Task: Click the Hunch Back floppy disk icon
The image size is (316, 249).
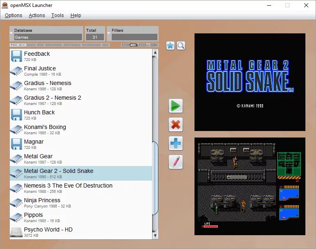Action: 16,115
